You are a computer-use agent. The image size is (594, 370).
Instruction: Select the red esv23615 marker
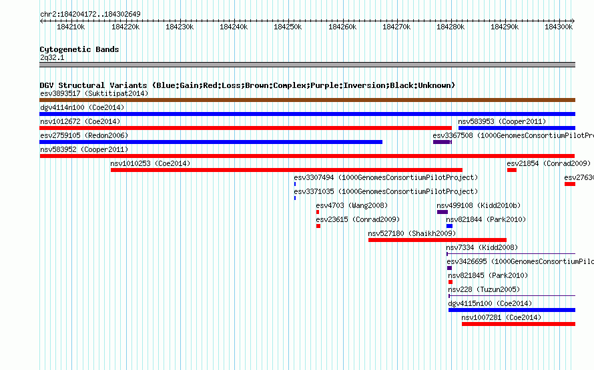pyautogui.click(x=318, y=226)
